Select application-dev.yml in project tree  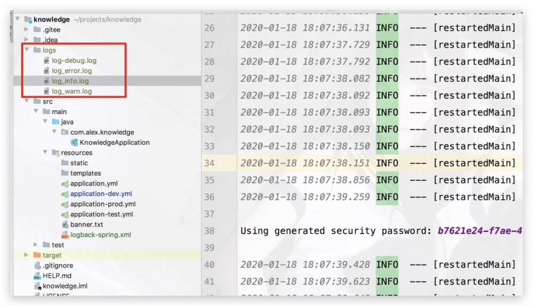pos(101,194)
